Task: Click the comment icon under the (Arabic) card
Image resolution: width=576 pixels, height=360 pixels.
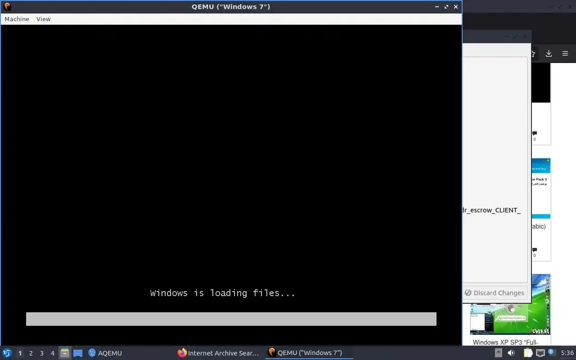Action: [535, 249]
